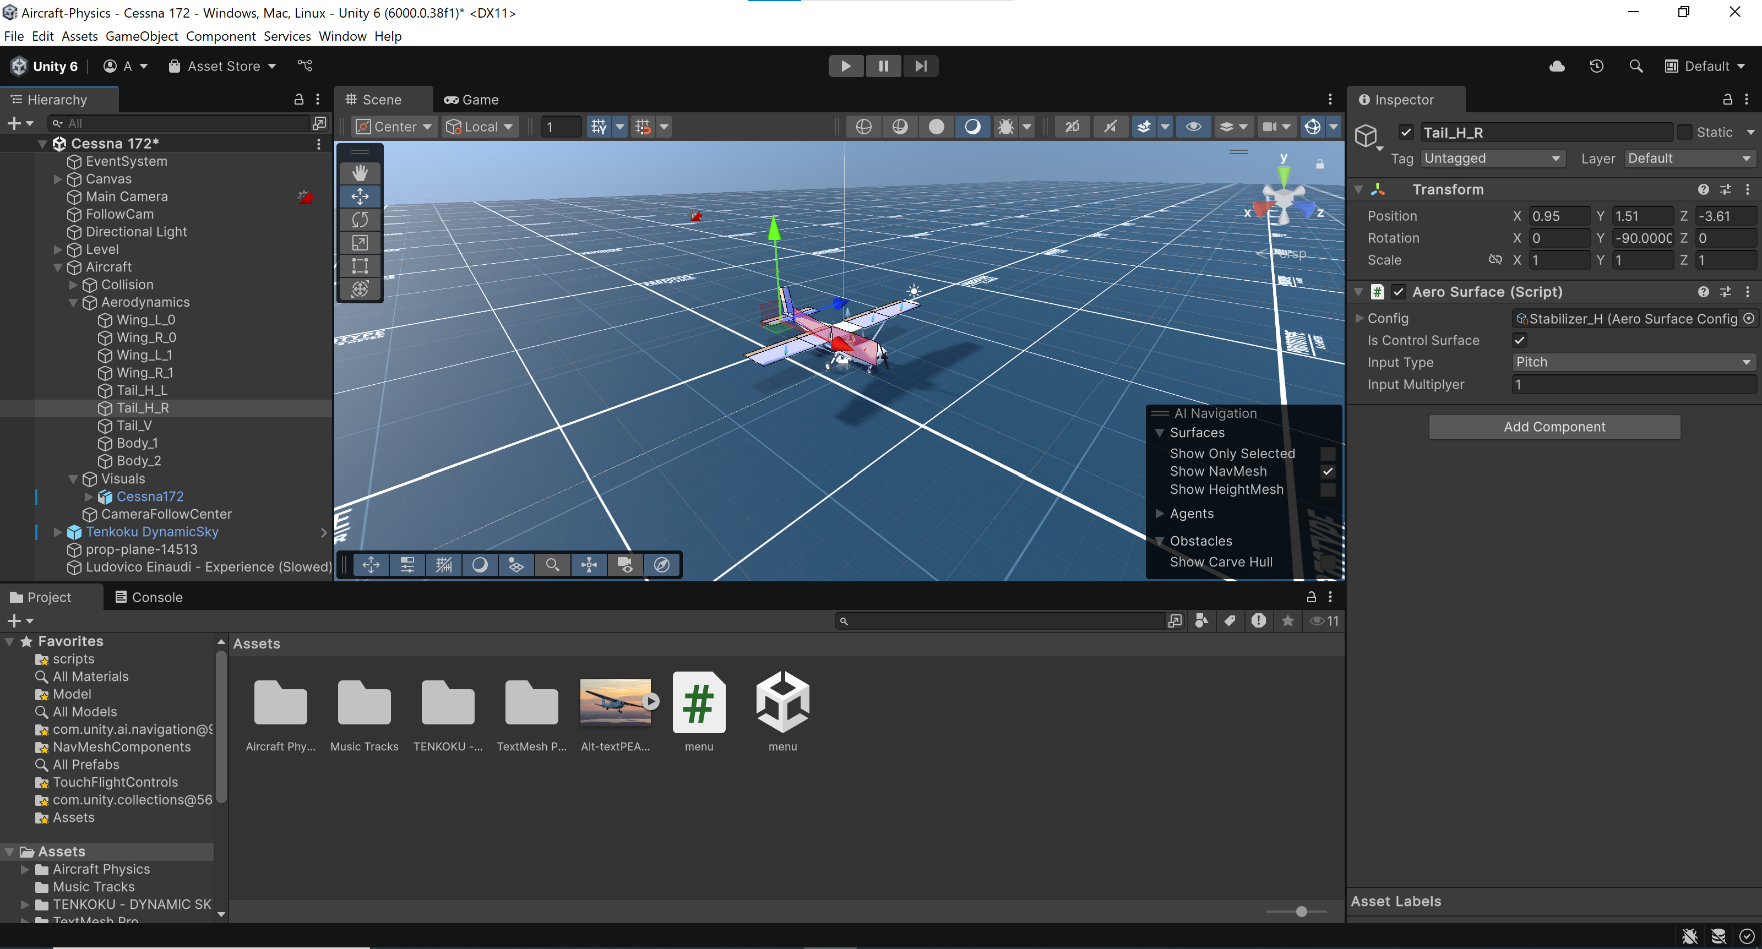This screenshot has height=949, width=1762.
Task: Uncheck Show NavMesh option
Action: [x=1327, y=471]
